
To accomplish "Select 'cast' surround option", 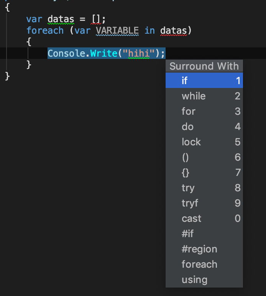I will coord(204,218).
